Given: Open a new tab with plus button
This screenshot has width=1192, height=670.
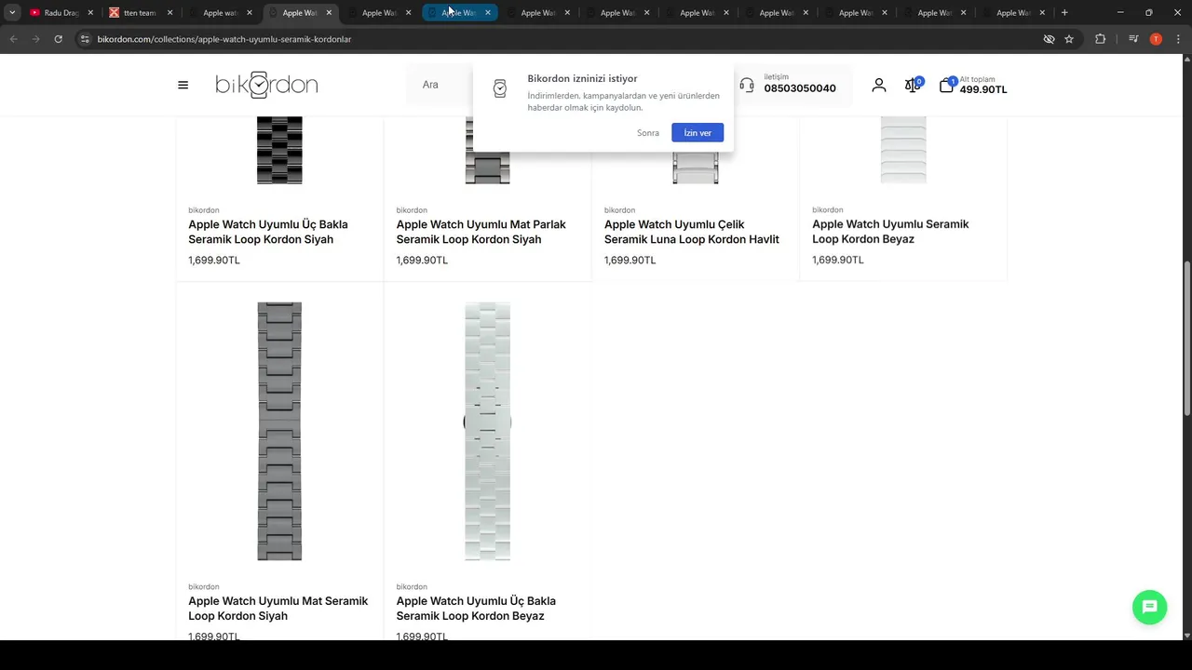Looking at the screenshot, I should [x=1064, y=13].
